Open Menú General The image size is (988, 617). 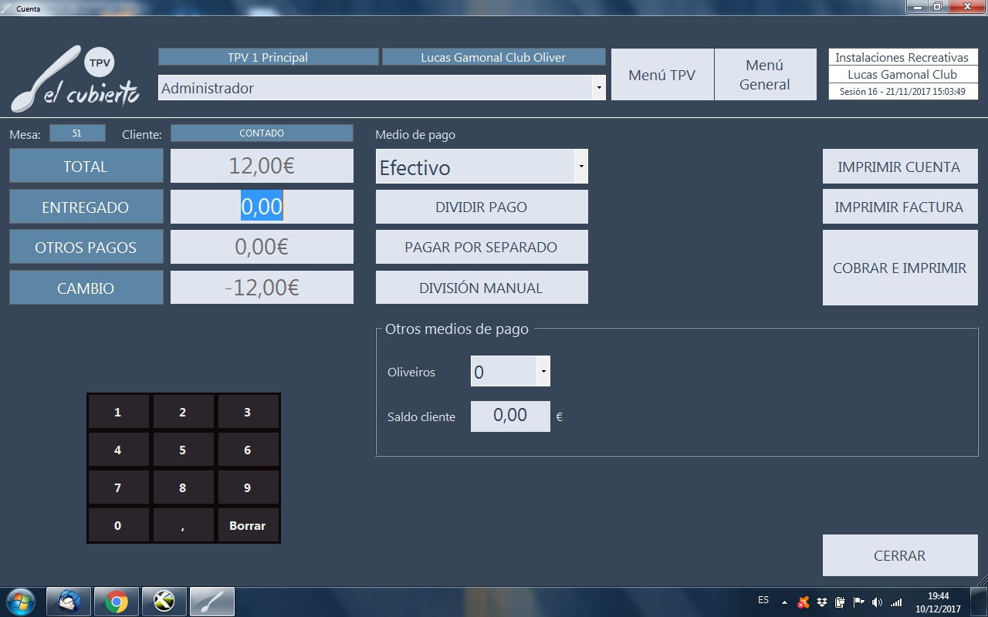pyautogui.click(x=765, y=75)
